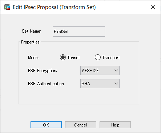Screen dimensions: 161x133
Task: Select the Tunnel mode radio button
Action: tap(63, 57)
